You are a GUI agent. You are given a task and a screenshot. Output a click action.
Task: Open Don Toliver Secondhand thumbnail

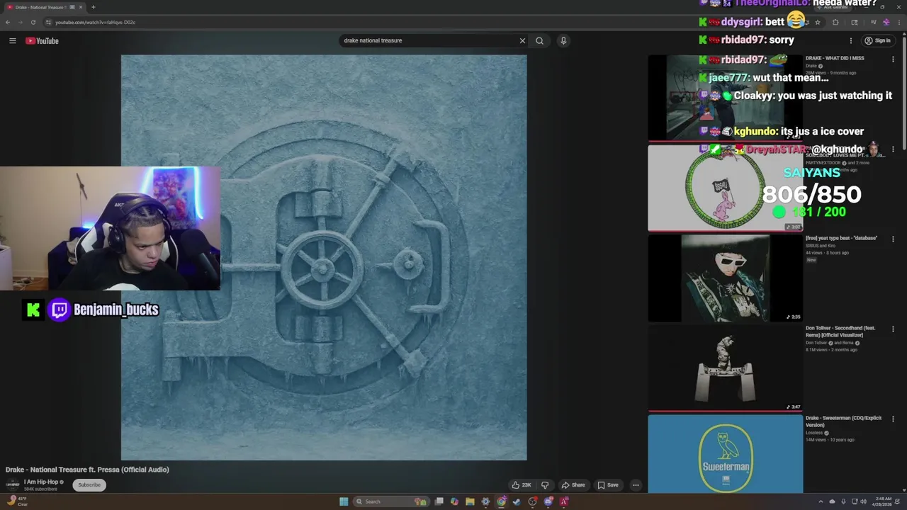725,368
